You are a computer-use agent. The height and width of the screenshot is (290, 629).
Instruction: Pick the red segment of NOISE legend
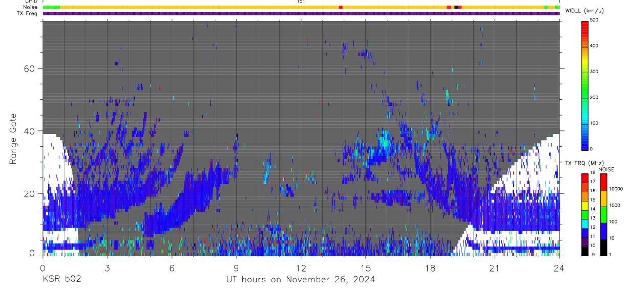tap(603, 182)
